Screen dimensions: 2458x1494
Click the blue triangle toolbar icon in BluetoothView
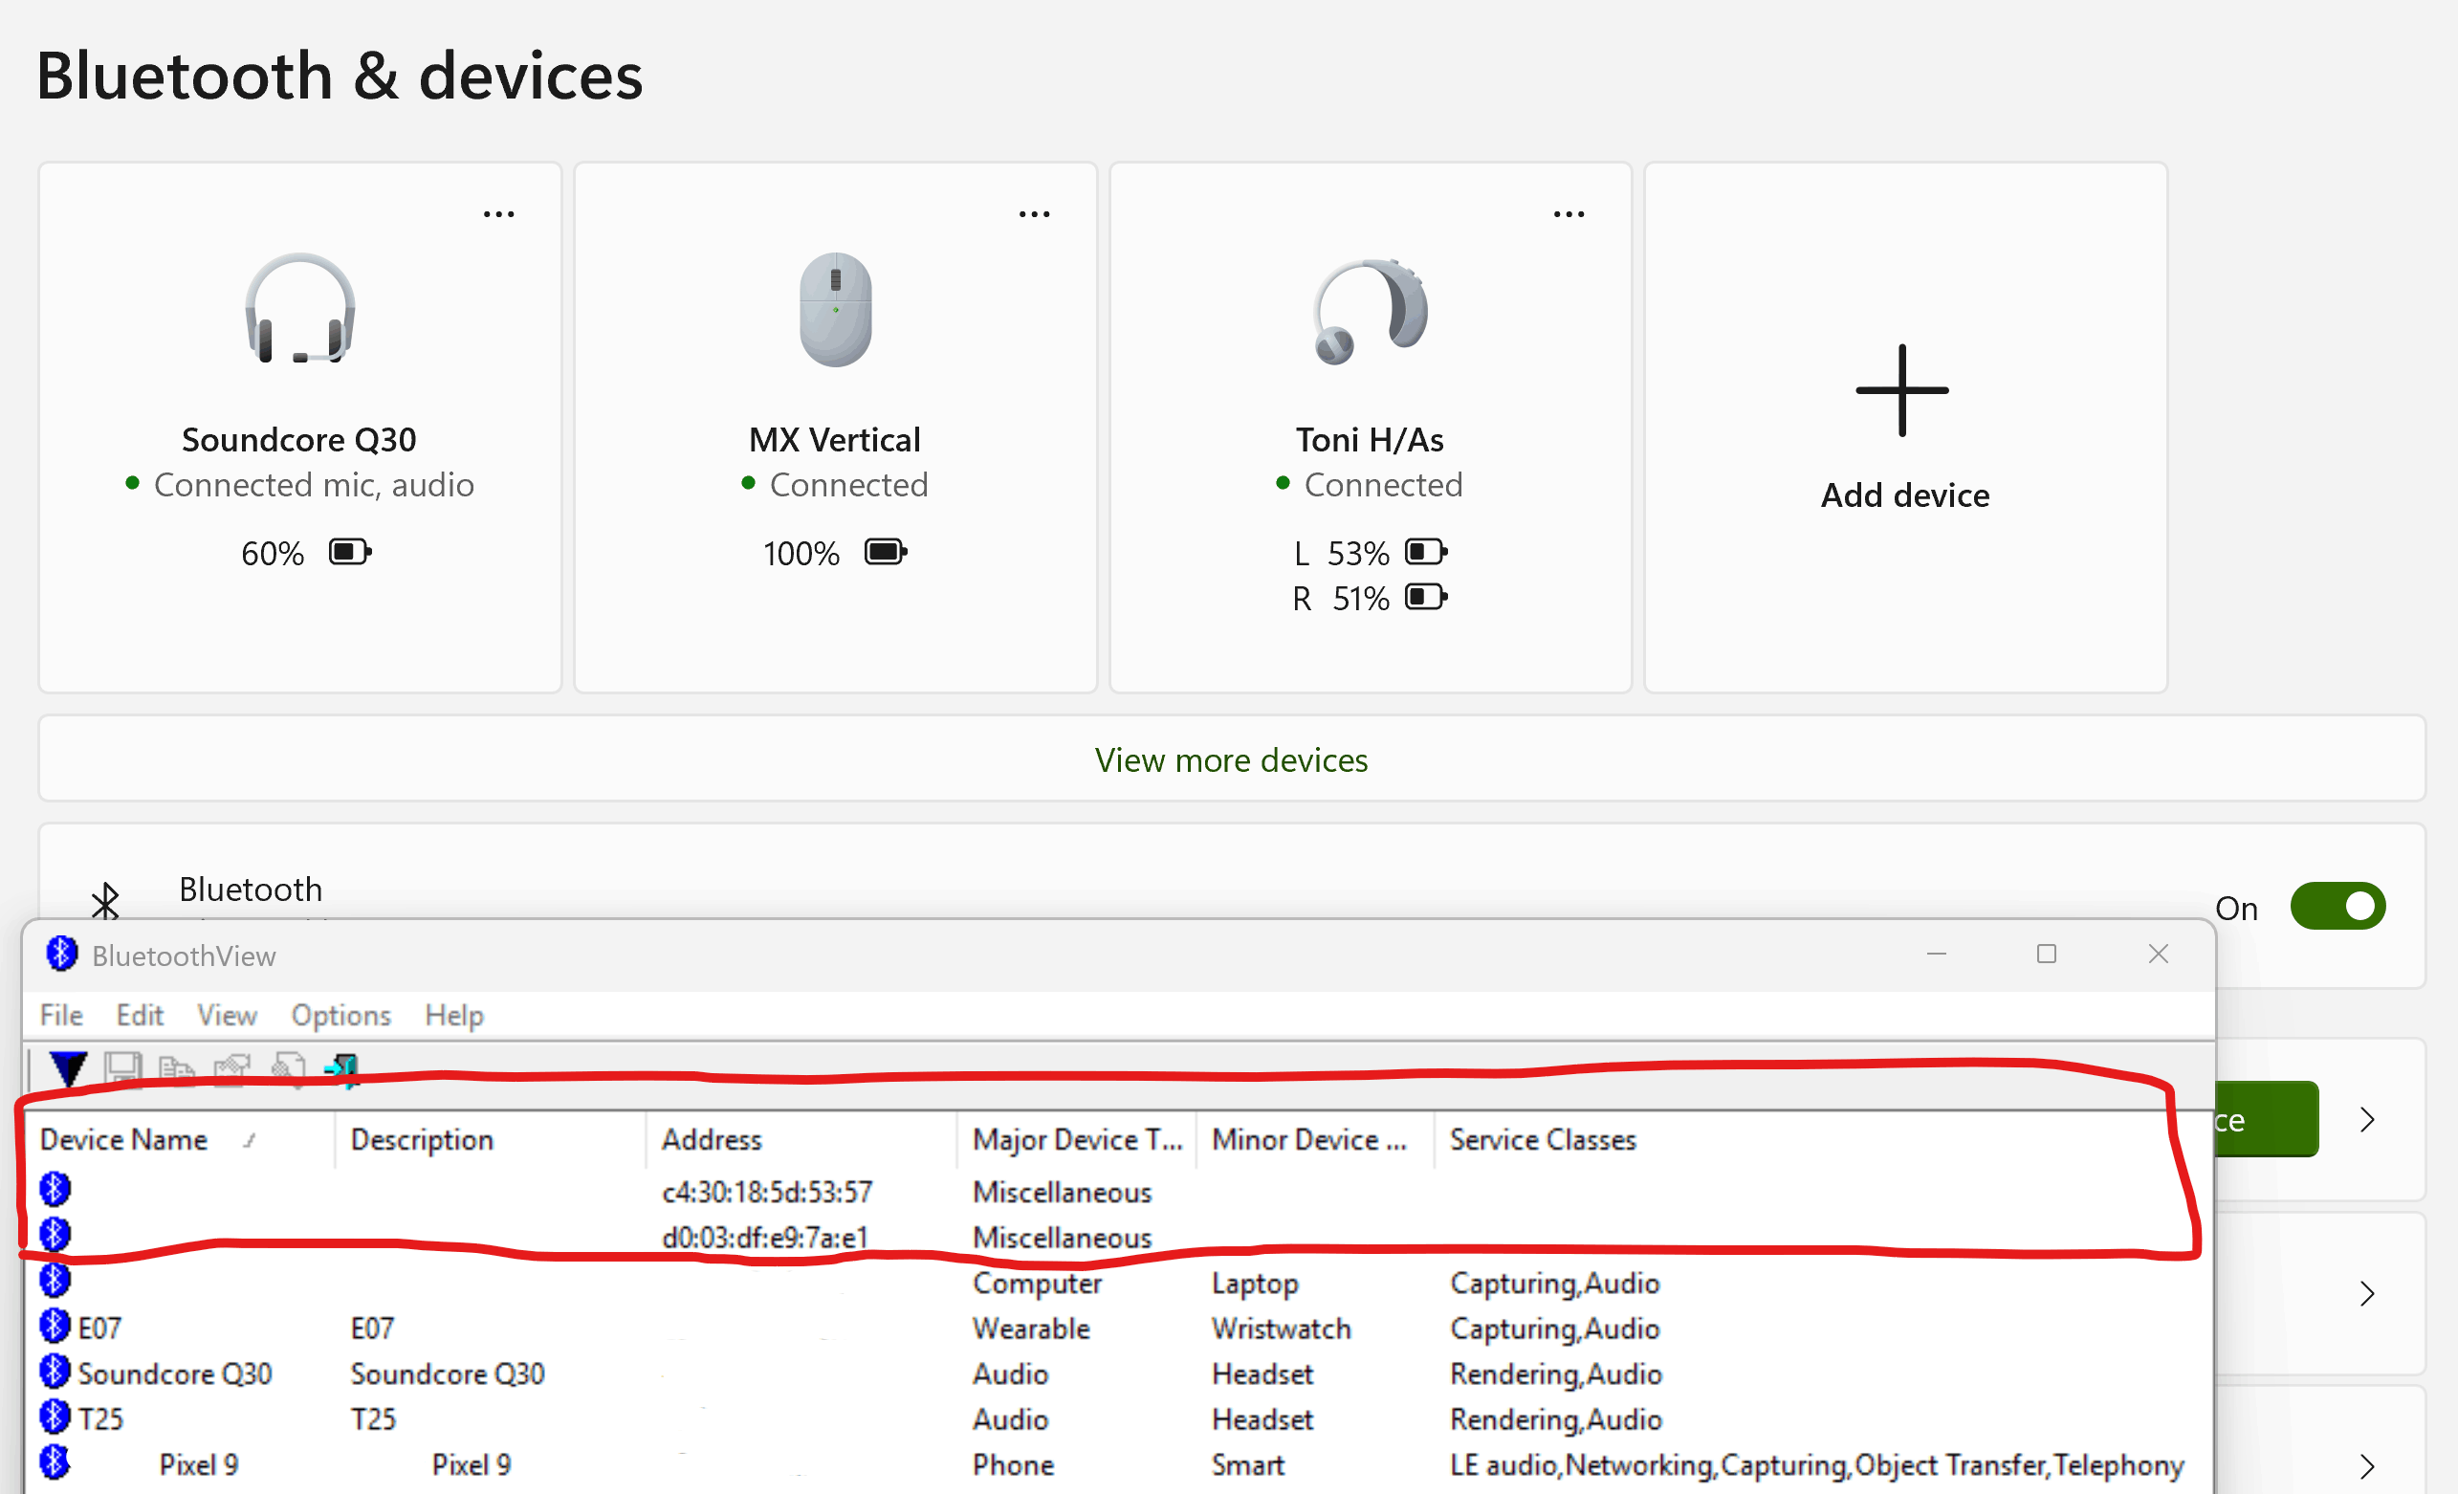68,1068
